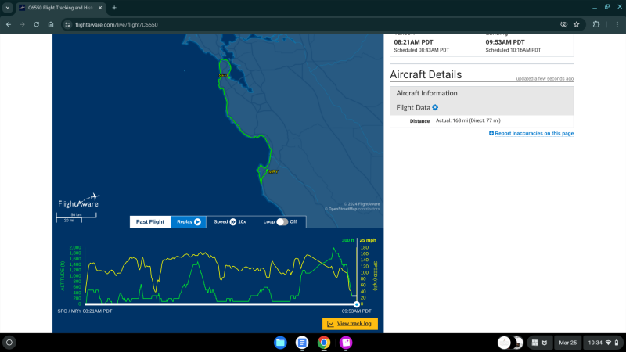Click the 09:53AM PDT landing time
626x352 pixels.
tap(505, 42)
